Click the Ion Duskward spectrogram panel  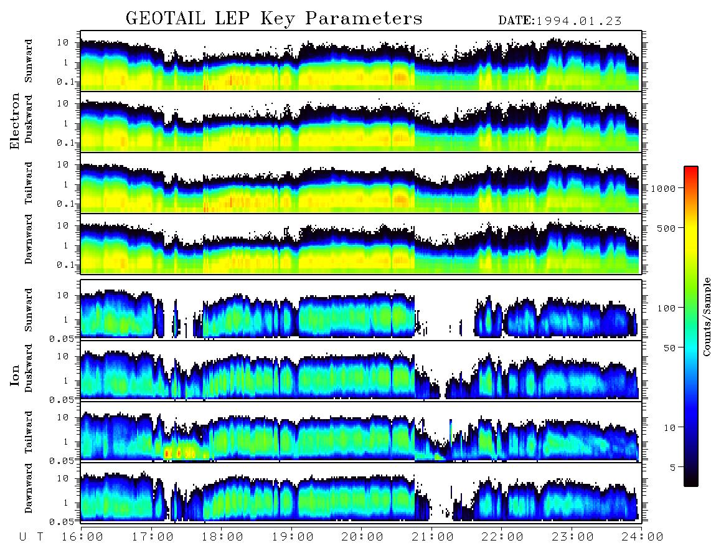tap(361, 371)
